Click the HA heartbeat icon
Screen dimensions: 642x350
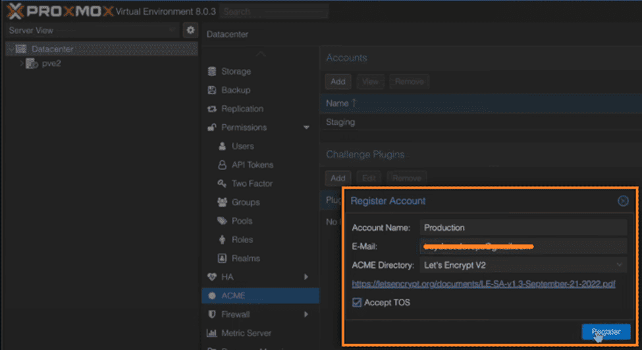[211, 277]
